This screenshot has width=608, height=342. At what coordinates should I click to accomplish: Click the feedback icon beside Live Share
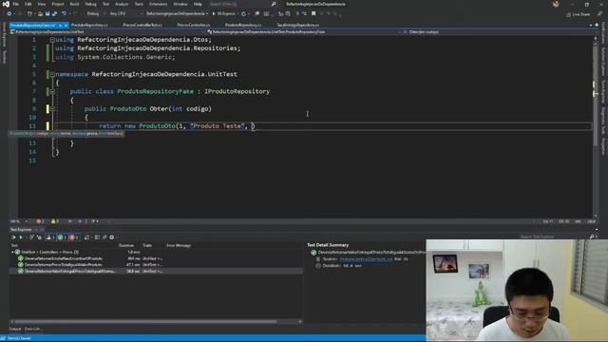599,14
